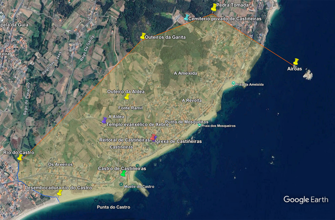Click the Google Earth logo
This screenshot has height=220, width=335.
pyautogui.click(x=306, y=200)
